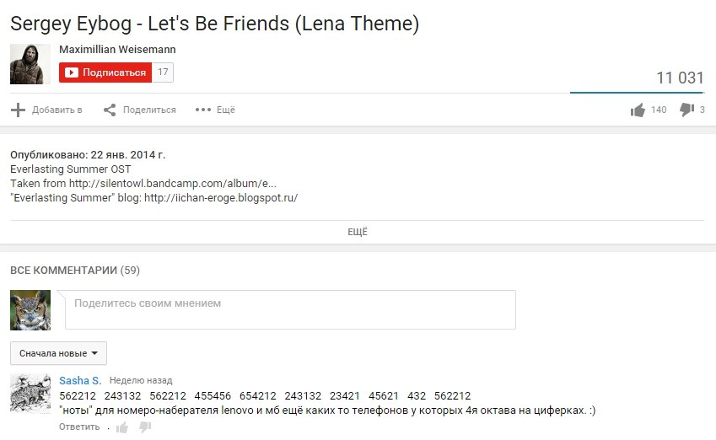Image resolution: width=716 pixels, height=440 pixels.
Task: Click the plus icon for Добавить в
Action: point(18,110)
